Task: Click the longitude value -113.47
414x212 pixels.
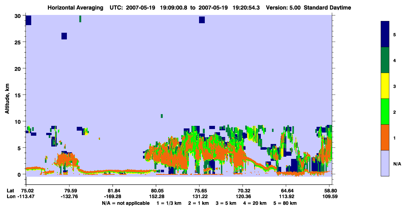Action: 26,196
